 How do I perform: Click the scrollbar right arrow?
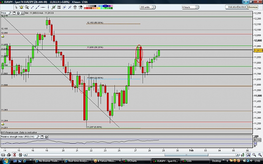pos(237,155)
